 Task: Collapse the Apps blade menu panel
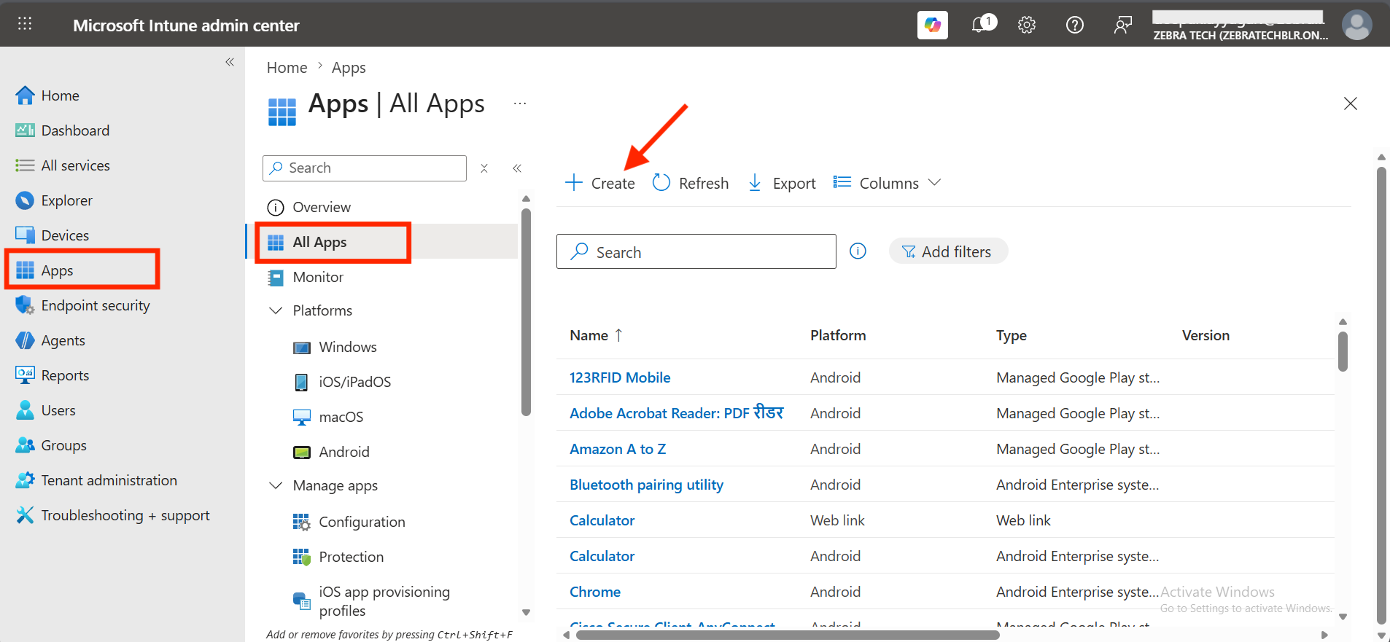(517, 168)
